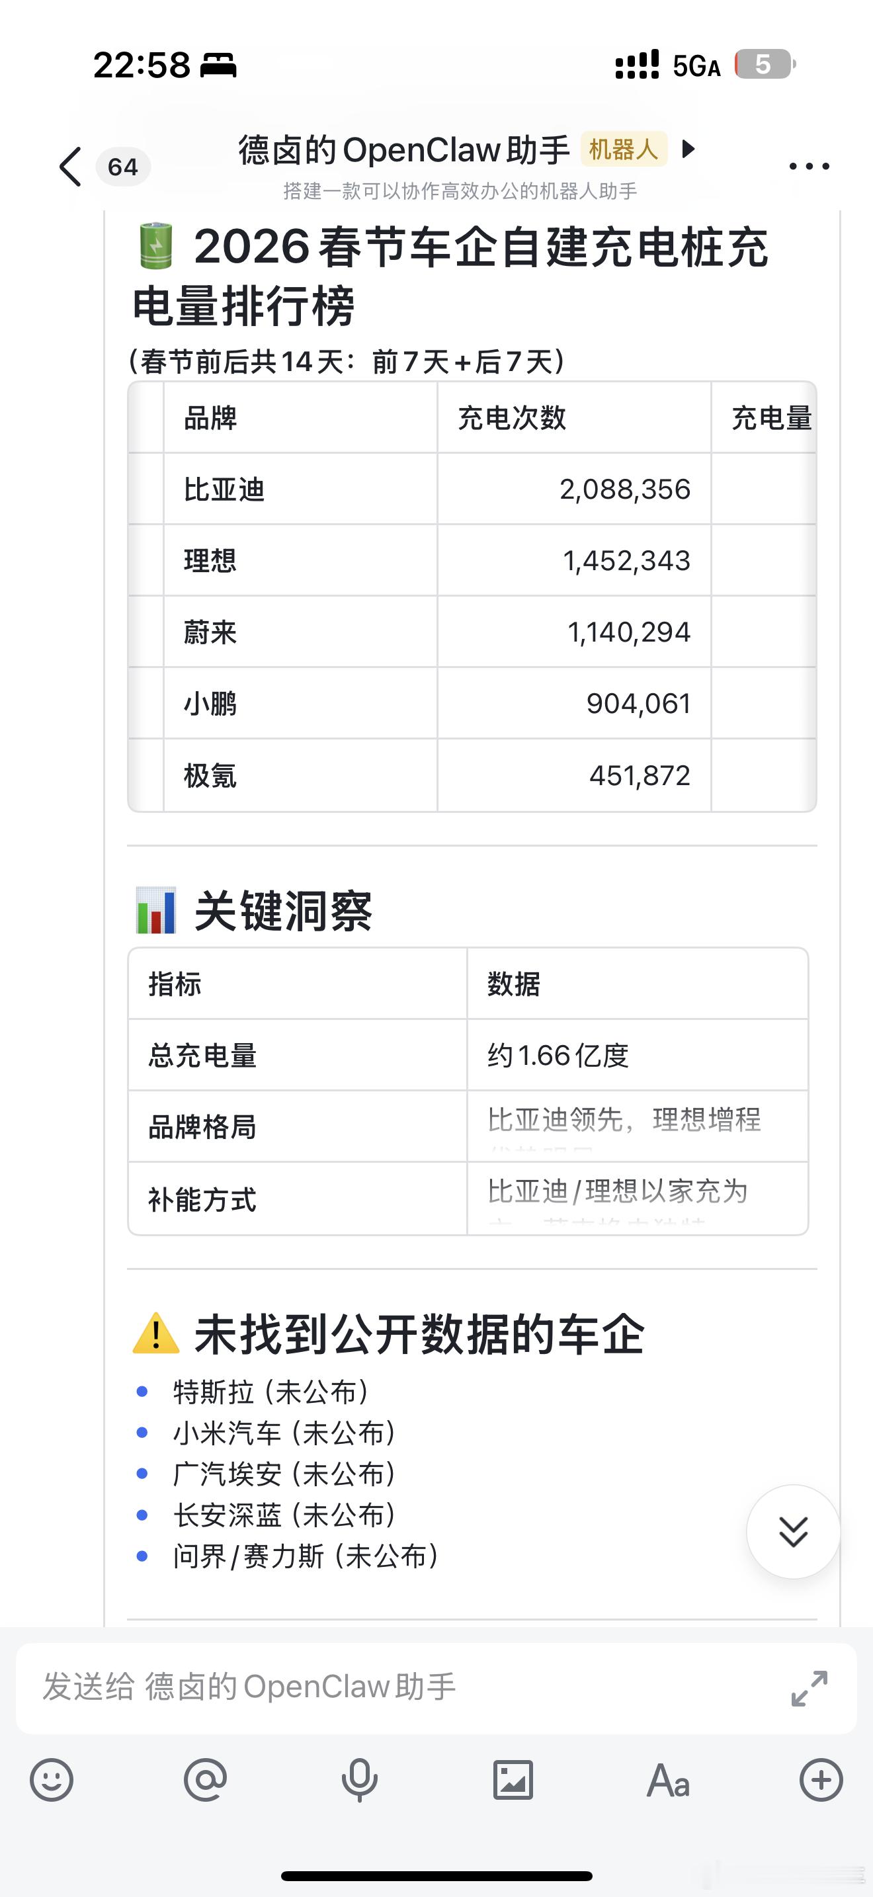873x1897 pixels.
Task: Select the 理想 brand cell
Action: 300,560
